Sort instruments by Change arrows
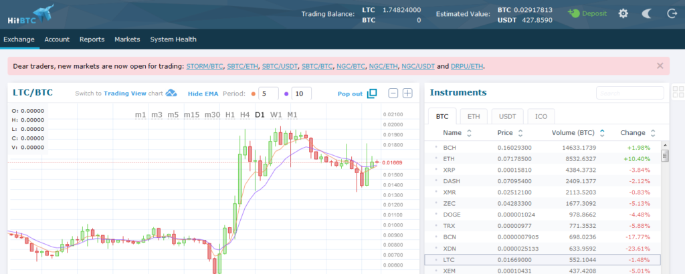 (x=653, y=133)
